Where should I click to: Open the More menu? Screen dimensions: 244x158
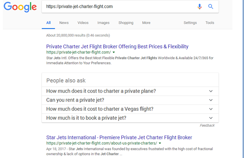click(146, 23)
